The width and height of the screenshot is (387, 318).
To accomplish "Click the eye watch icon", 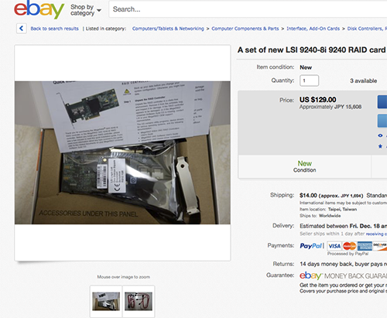I will click(380, 135).
